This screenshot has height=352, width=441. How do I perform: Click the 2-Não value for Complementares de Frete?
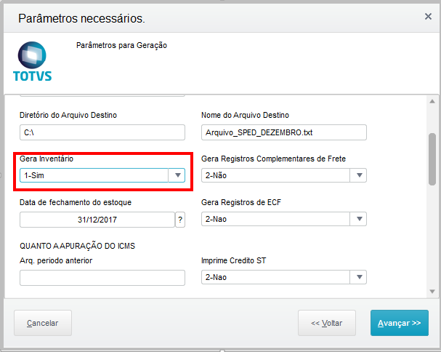276,175
